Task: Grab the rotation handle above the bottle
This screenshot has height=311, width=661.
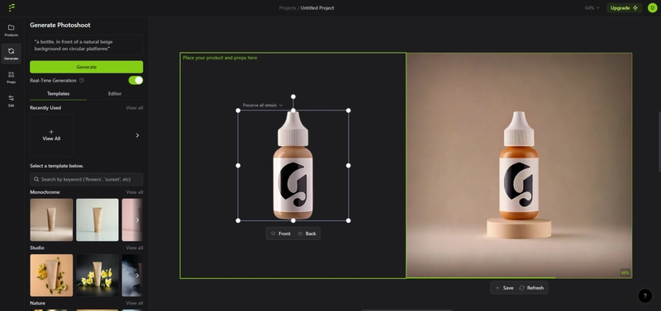Action: coord(293,97)
